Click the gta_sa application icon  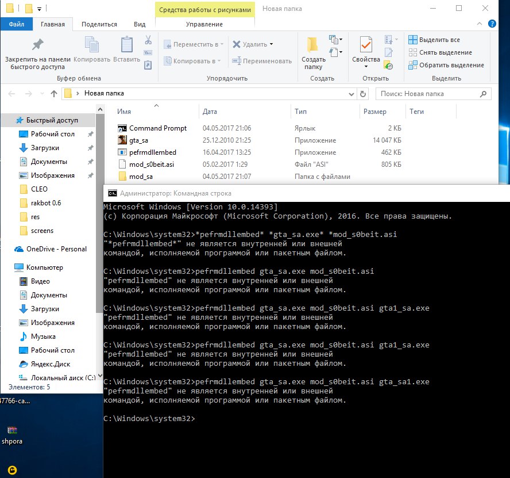tap(122, 140)
